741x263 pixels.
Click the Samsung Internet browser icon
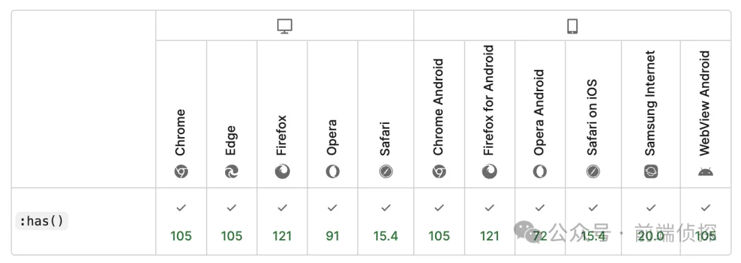(x=650, y=171)
